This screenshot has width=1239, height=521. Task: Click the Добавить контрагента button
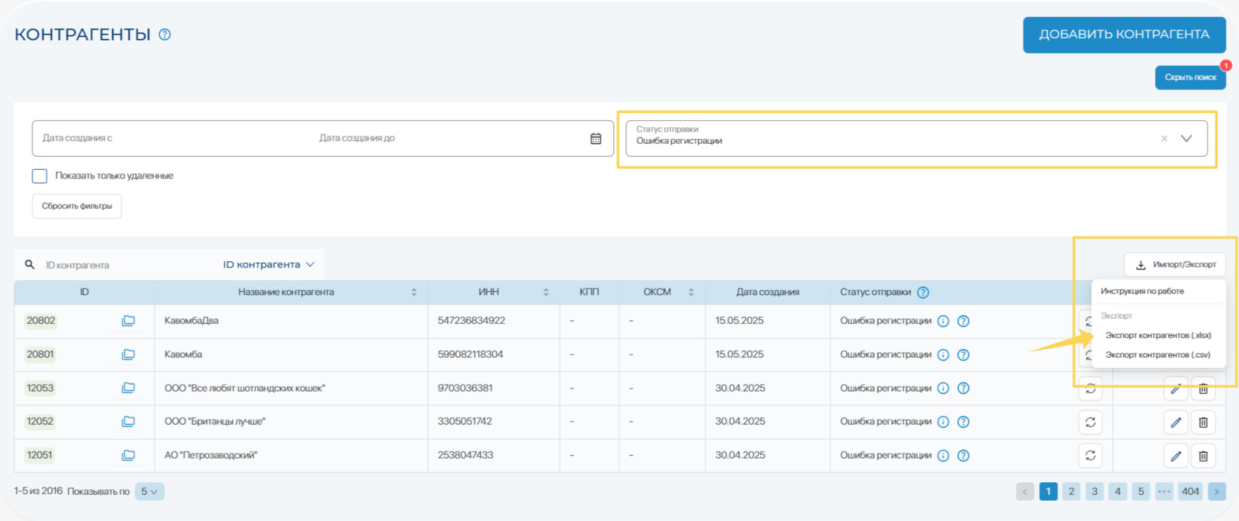point(1124,35)
